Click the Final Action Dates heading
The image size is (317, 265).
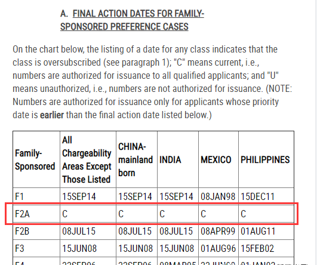(132, 20)
